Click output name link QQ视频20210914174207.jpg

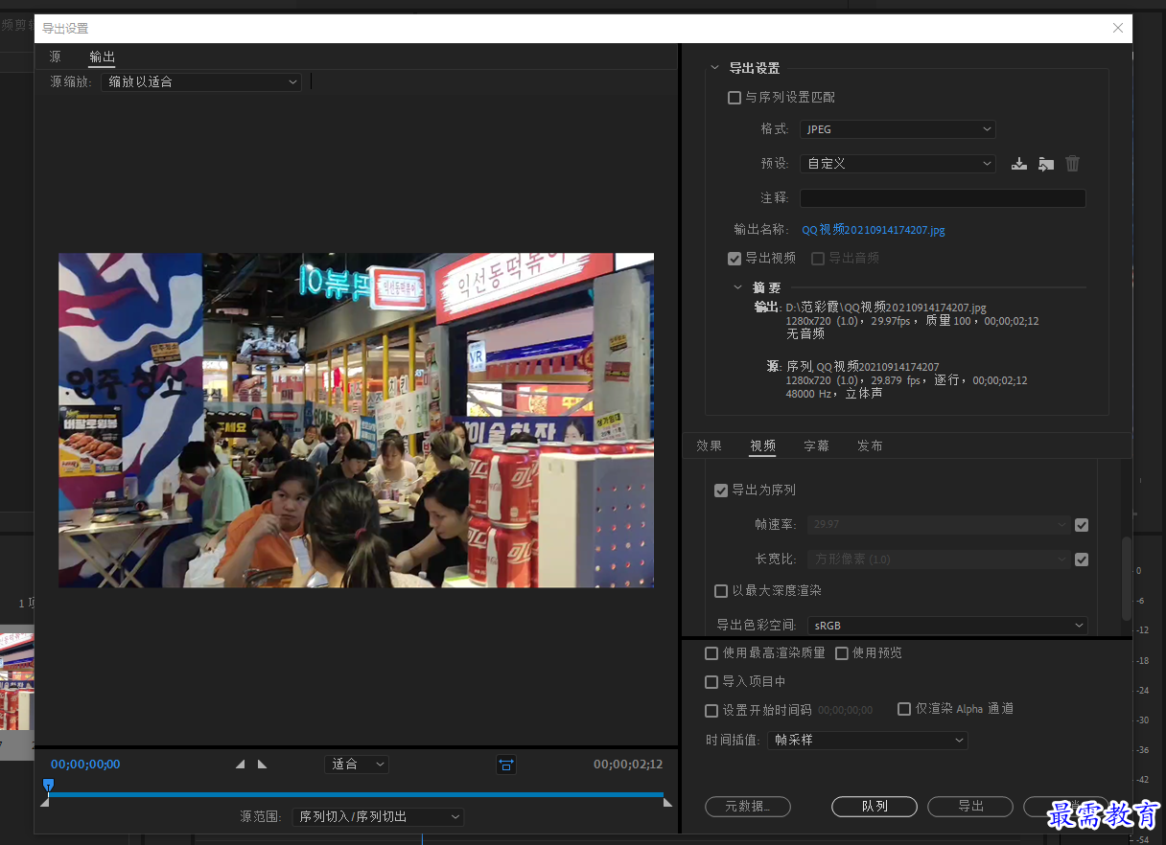pyautogui.click(x=873, y=230)
